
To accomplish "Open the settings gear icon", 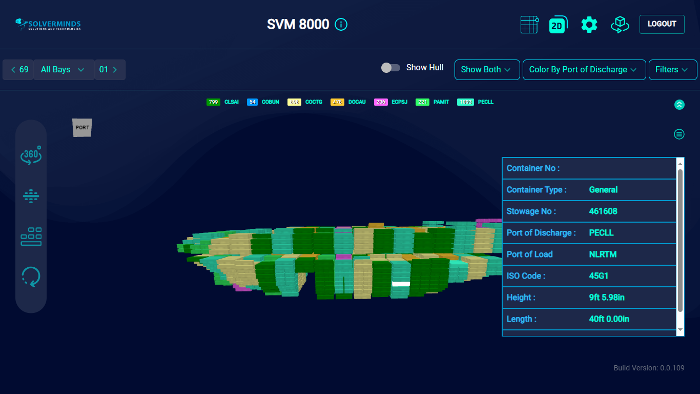I will [x=589, y=25].
